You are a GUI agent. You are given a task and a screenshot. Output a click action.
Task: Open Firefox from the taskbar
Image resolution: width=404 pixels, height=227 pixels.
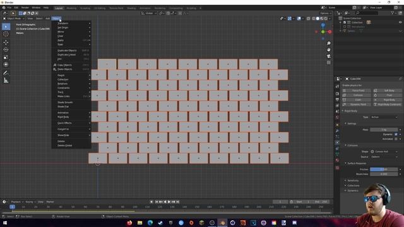pos(129,223)
